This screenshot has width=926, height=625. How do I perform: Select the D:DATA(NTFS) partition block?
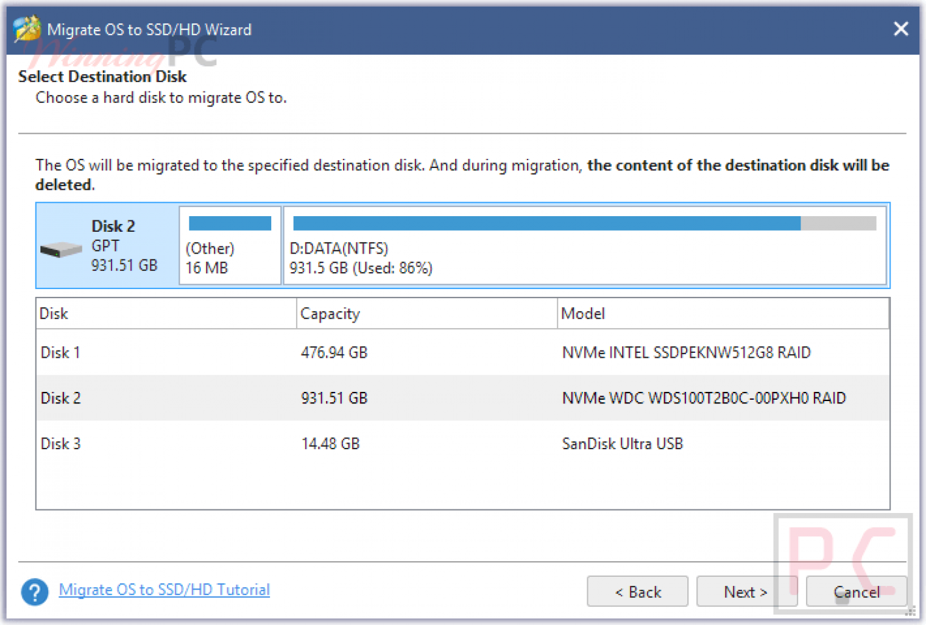coord(585,245)
